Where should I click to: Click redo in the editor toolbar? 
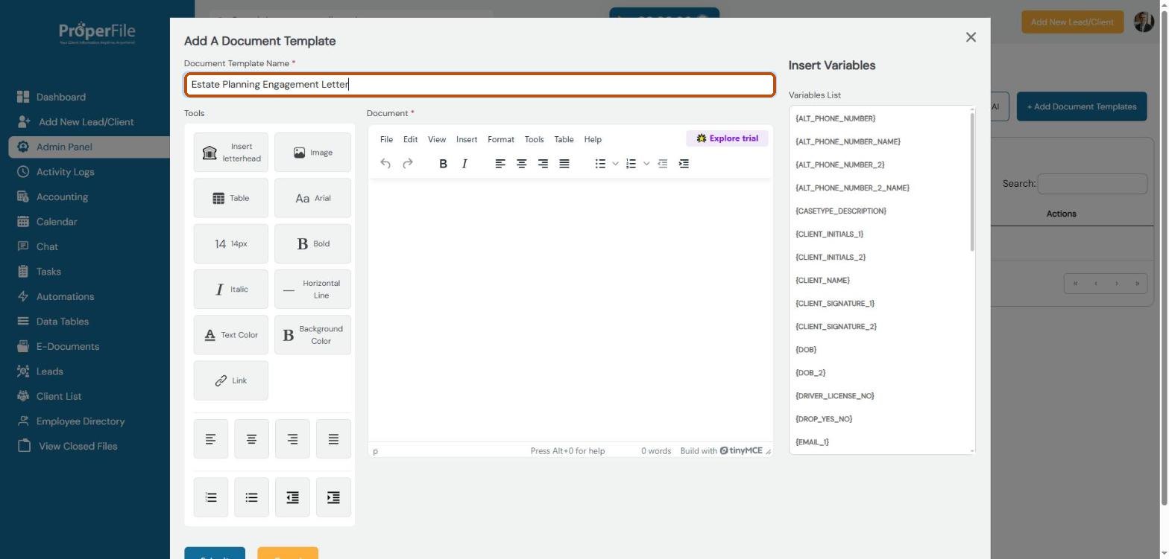(x=408, y=164)
